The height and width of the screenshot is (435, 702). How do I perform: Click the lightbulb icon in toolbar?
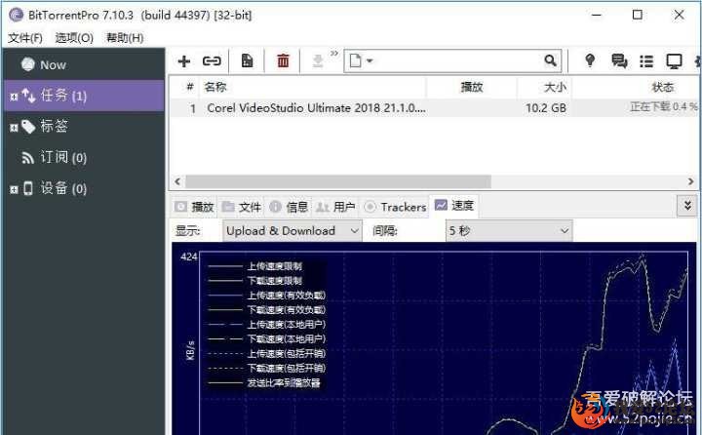coord(590,60)
